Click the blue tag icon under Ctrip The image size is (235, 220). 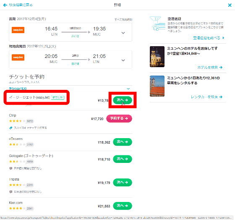[x=10, y=128]
